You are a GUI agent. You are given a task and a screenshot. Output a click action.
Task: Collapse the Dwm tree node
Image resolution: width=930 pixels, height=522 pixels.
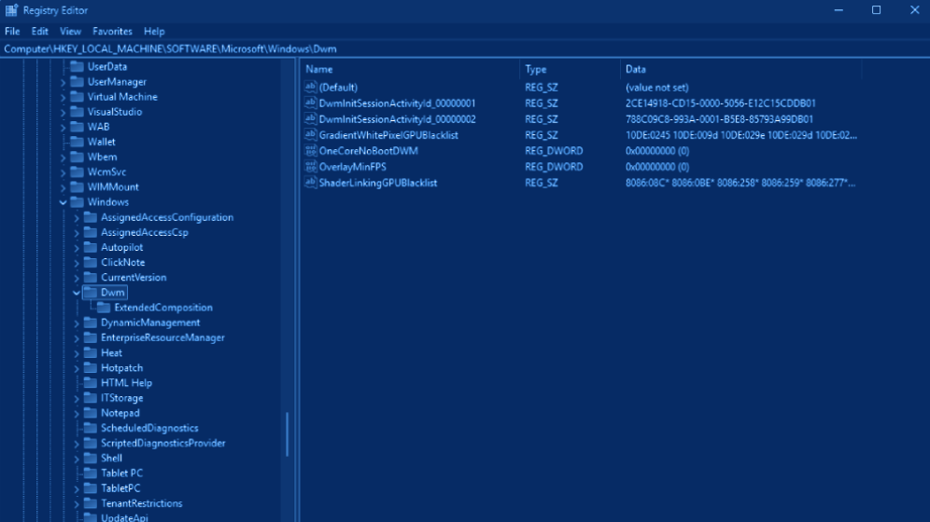point(77,293)
